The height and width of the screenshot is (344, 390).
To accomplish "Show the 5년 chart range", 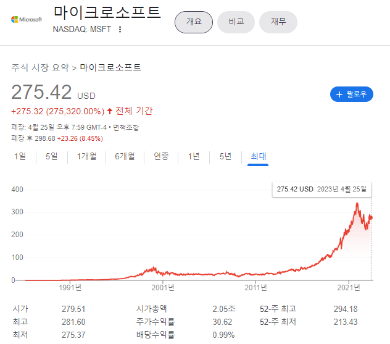I will click(225, 157).
